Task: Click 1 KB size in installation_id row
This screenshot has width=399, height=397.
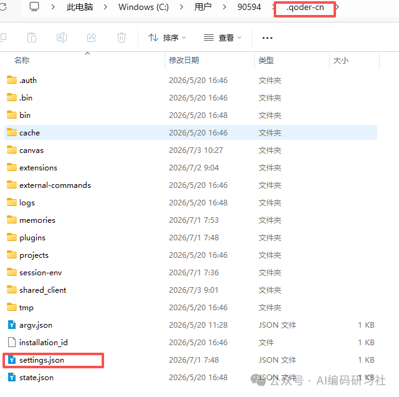Action: [x=366, y=343]
